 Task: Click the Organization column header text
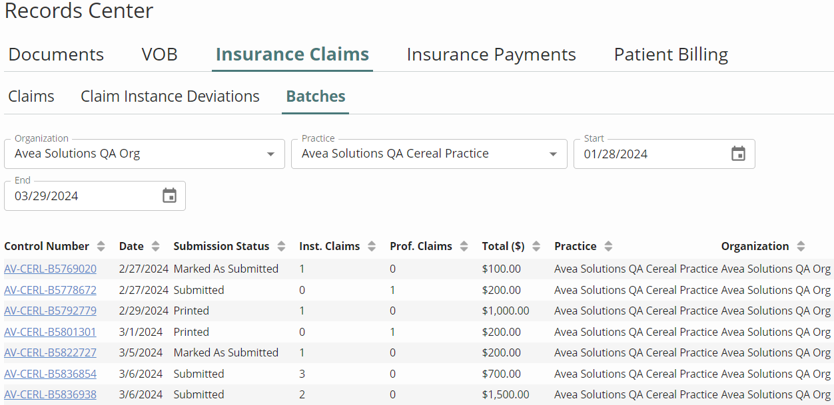coord(755,246)
